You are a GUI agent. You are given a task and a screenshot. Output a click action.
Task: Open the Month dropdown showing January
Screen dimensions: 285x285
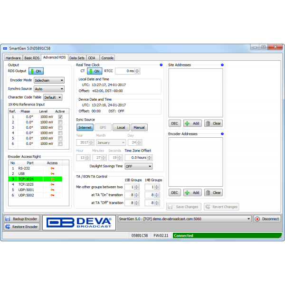[111, 142]
